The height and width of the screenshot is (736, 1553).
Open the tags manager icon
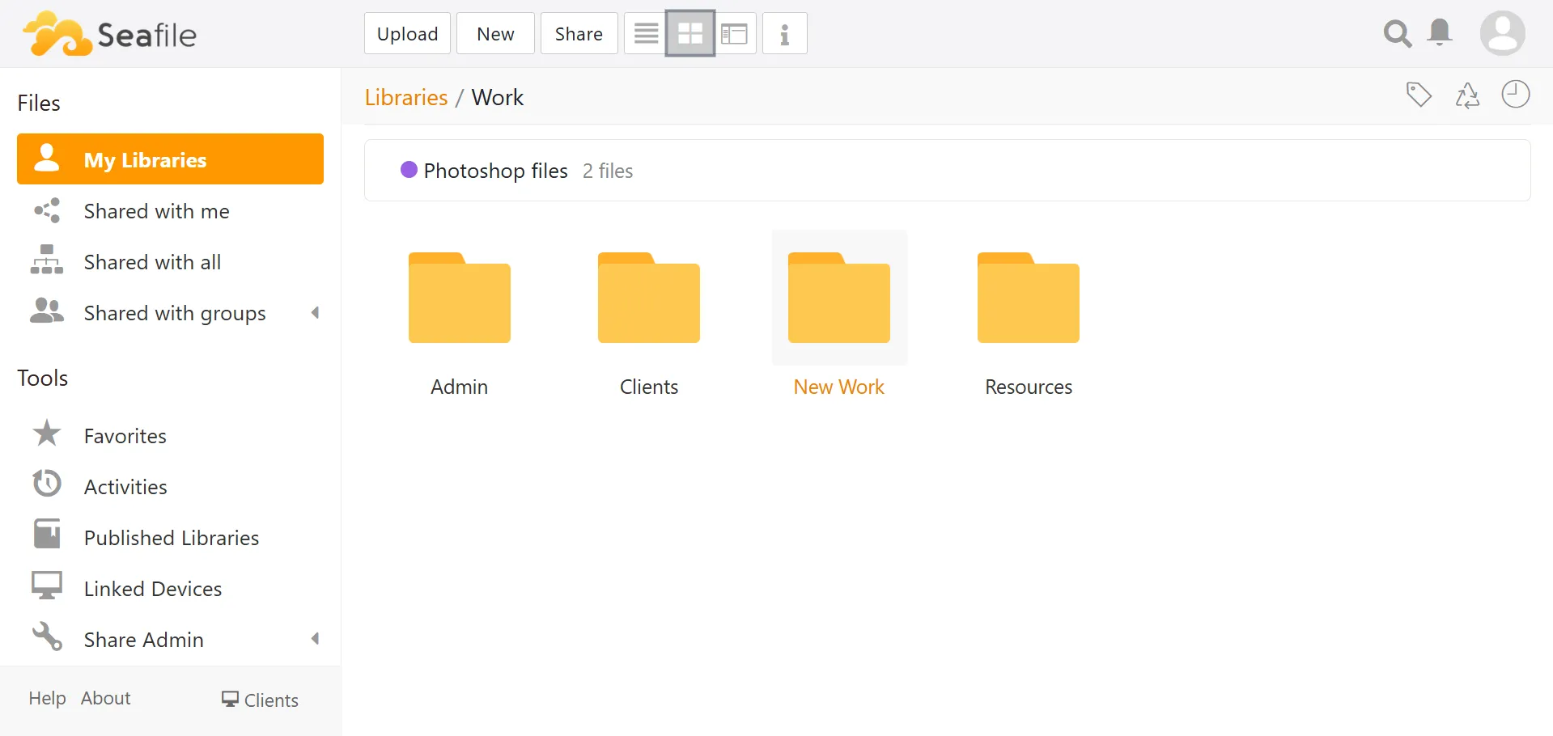pyautogui.click(x=1419, y=95)
